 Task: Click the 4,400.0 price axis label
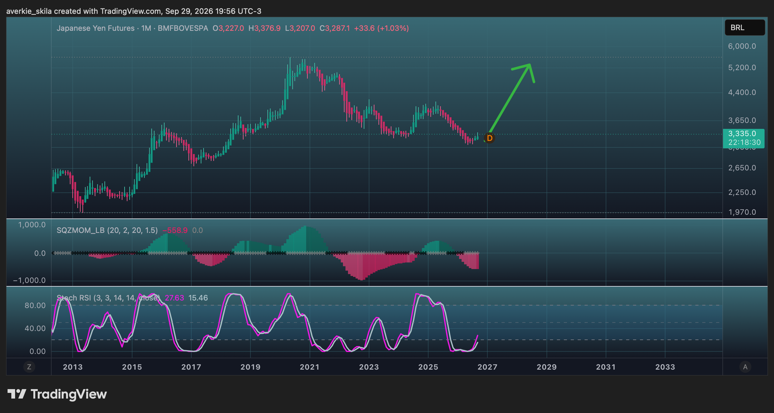(x=742, y=92)
